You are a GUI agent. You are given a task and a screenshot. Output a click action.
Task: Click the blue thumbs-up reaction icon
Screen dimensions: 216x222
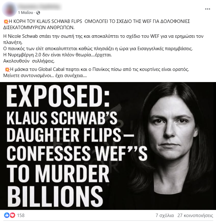point(7,215)
